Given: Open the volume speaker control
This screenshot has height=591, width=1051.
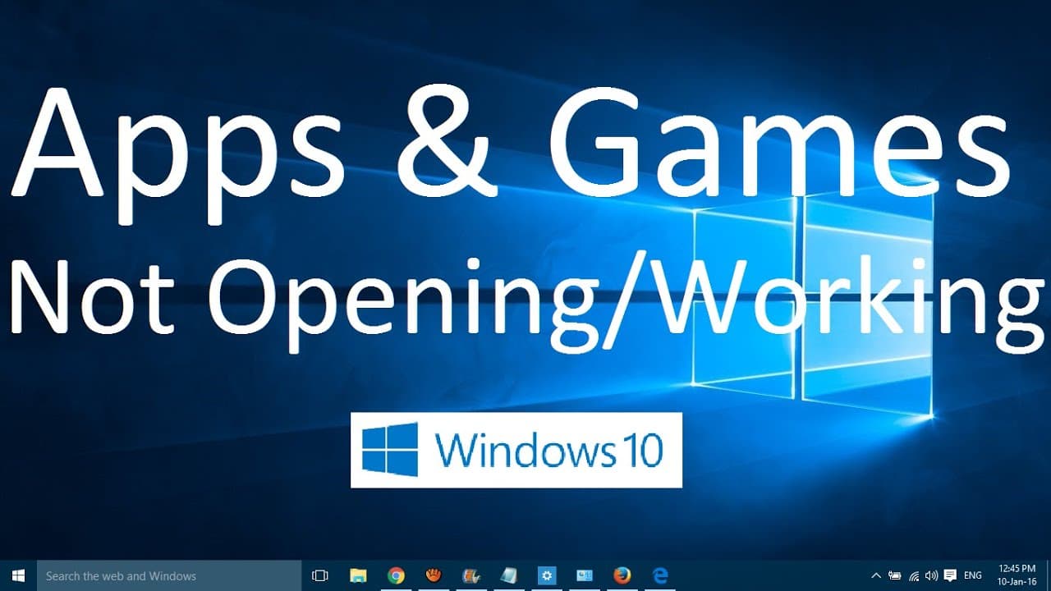Looking at the screenshot, I should pyautogui.click(x=931, y=575).
